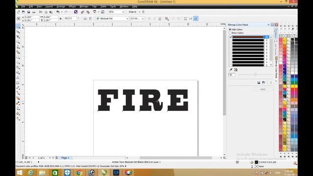Expand the color profile info arrow in status bar
Image resolution: width=313 pixels, height=176 pixels.
click(x=126, y=166)
